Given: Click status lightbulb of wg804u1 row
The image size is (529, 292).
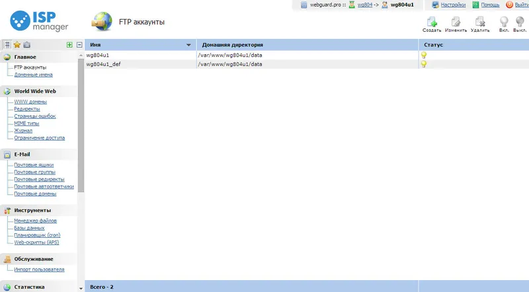Looking at the screenshot, I should click(424, 55).
